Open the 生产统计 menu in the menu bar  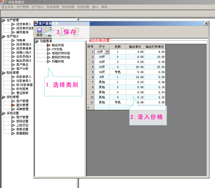click(38, 7)
